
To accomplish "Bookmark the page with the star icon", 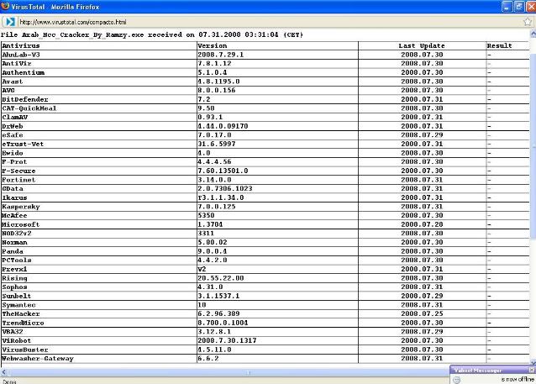I will [x=528, y=22].
